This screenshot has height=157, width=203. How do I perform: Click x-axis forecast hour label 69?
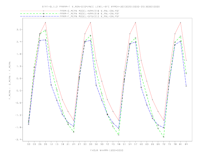click(158, 144)
